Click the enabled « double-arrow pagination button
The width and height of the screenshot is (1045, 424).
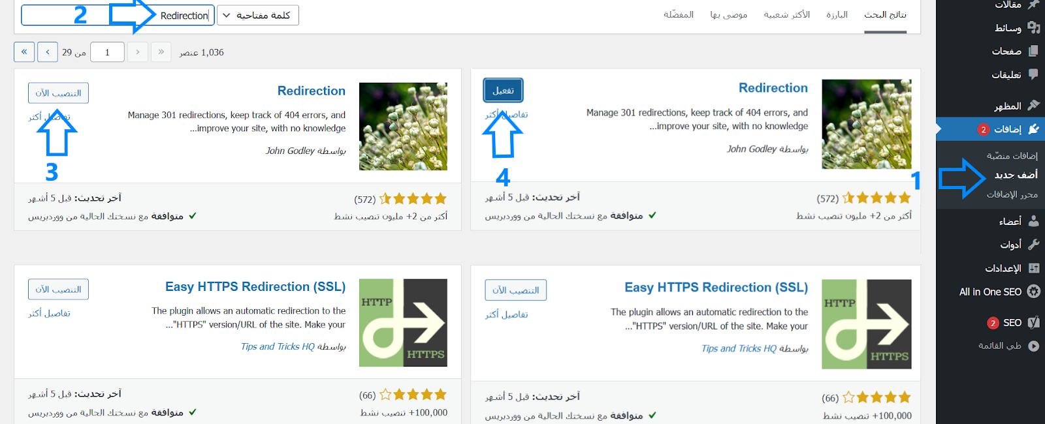24,52
